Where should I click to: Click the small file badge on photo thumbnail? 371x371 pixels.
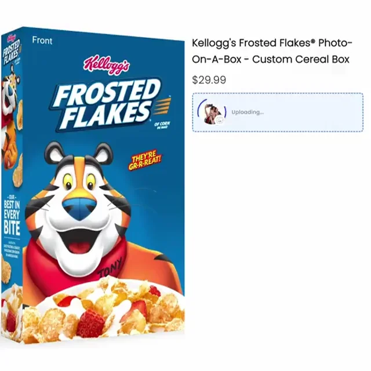coord(220,120)
